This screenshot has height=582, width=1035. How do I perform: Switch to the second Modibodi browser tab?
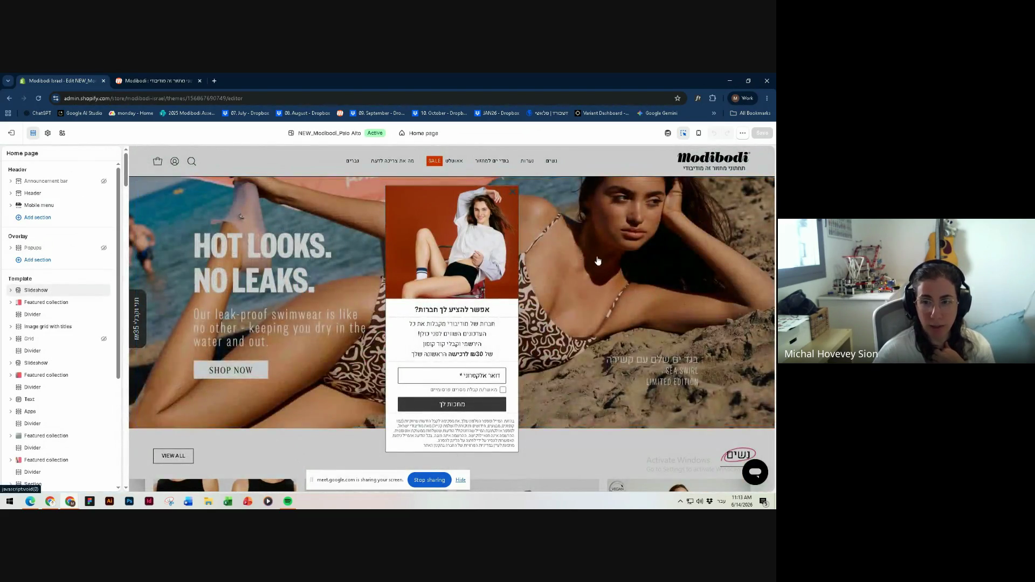158,81
